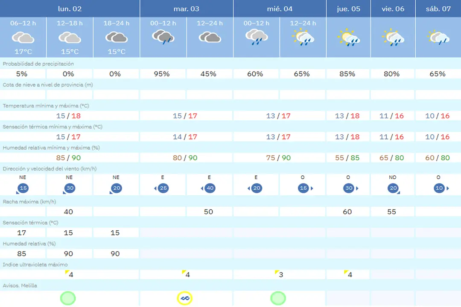Click the 'Dirección y velocidad del viento' label
The width and height of the screenshot is (461, 307).
pyautogui.click(x=50, y=168)
